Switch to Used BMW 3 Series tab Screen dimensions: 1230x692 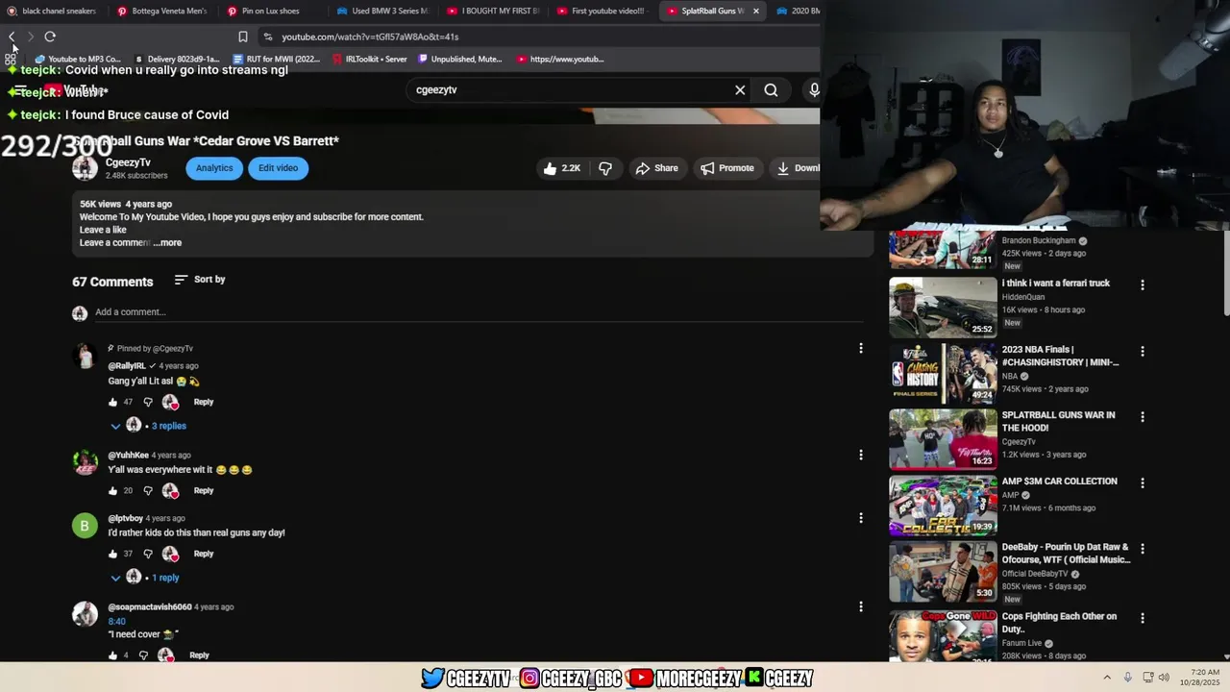click(382, 12)
